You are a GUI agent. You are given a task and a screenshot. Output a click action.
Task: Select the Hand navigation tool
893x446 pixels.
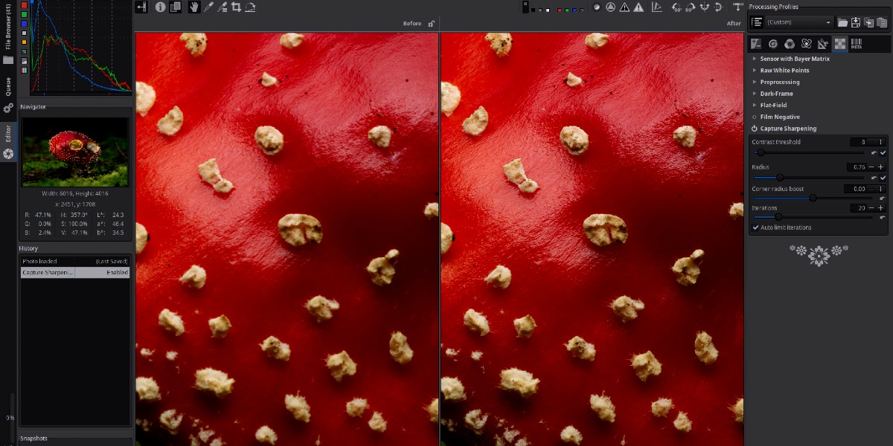click(195, 7)
